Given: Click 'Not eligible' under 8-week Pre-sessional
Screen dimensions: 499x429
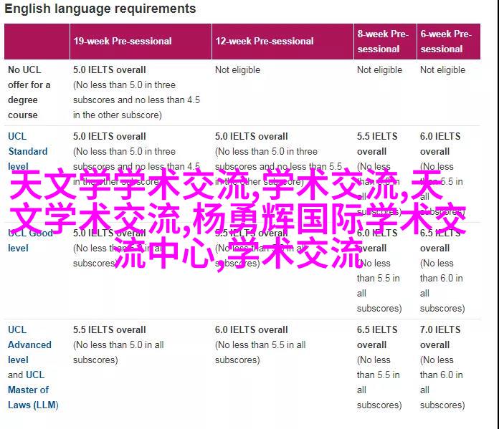Looking at the screenshot, I should coord(379,70).
